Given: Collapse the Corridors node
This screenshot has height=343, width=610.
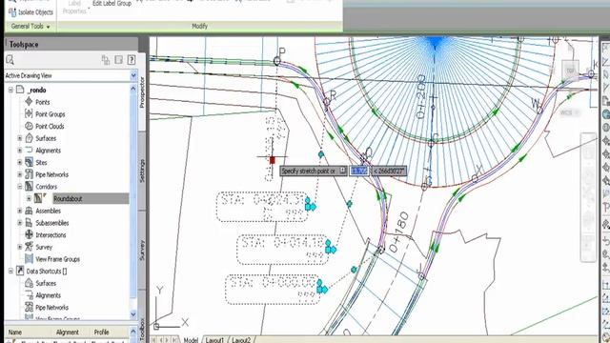Looking at the screenshot, I should [19, 187].
